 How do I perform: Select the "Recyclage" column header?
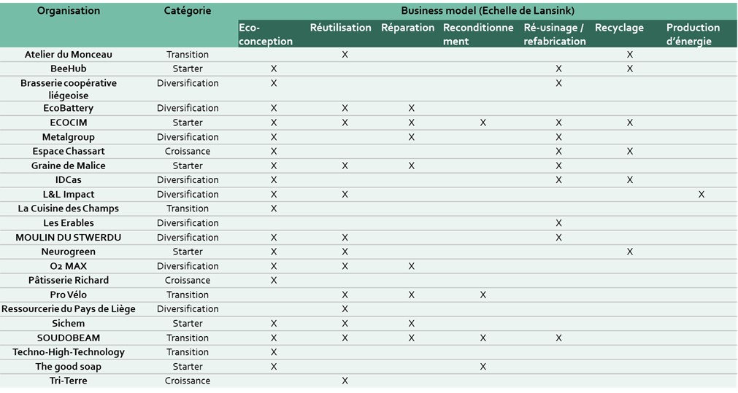619,28
